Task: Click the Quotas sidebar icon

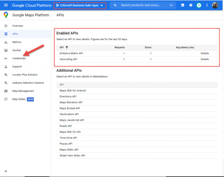Action: tap(6, 50)
